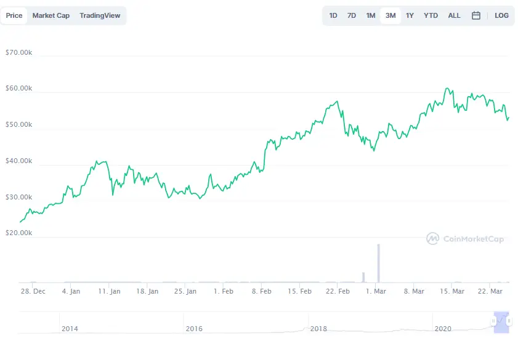518x341 pixels.
Task: Click the $70.00k axis label
Action: pyautogui.click(x=19, y=52)
